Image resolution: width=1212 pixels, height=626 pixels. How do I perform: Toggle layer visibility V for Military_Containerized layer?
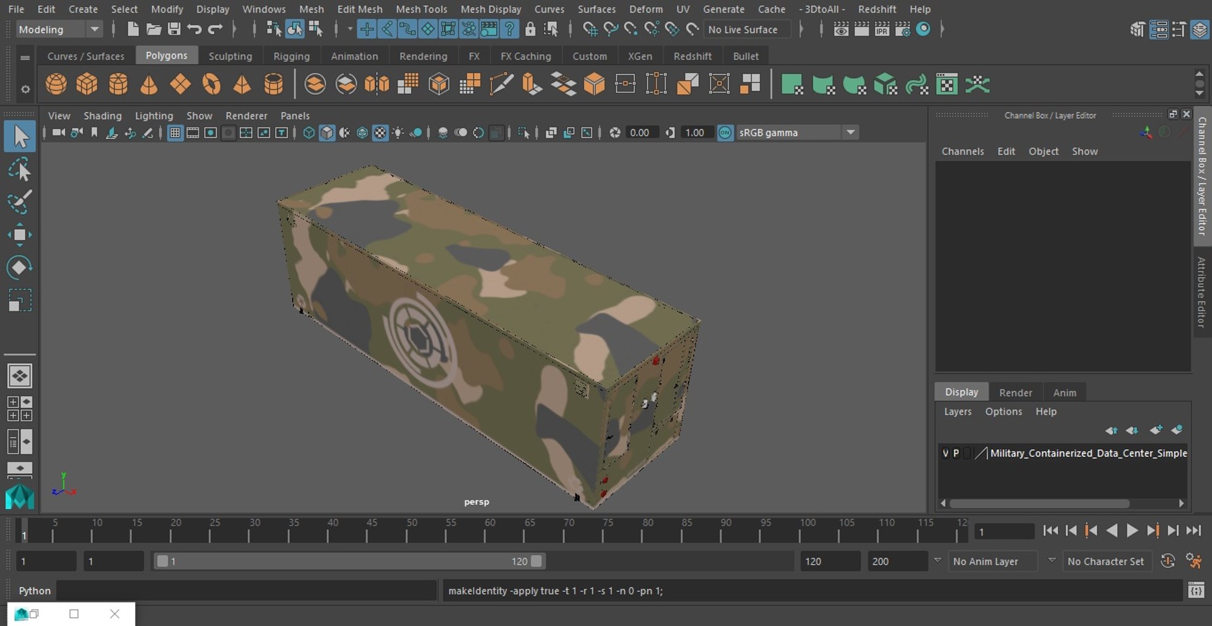[945, 453]
